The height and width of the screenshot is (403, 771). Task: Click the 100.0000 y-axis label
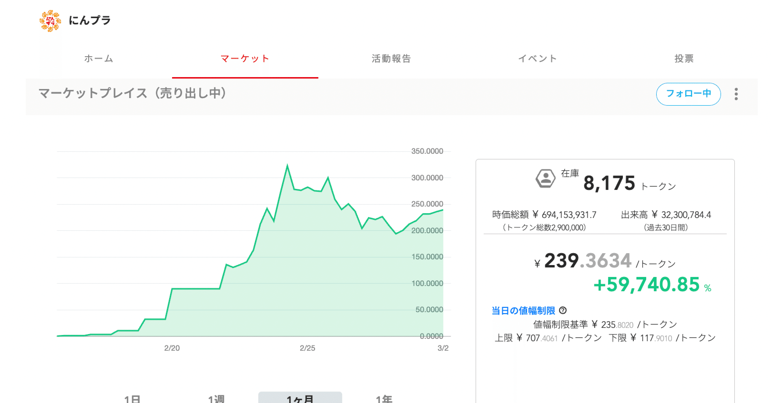427,284
